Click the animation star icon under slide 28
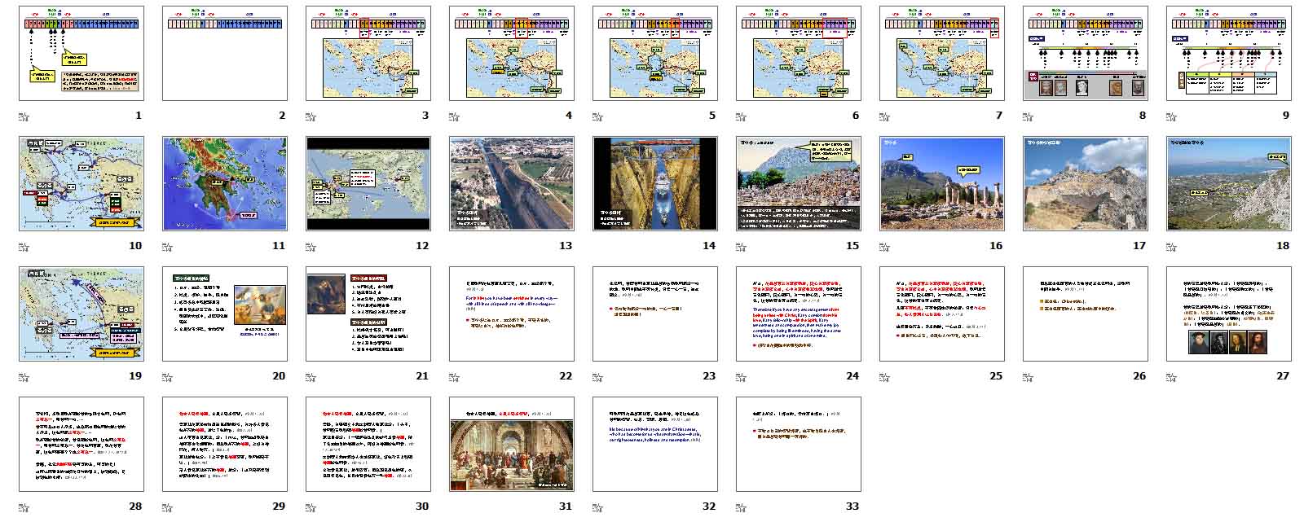Image resolution: width=1304 pixels, height=522 pixels. point(24,506)
